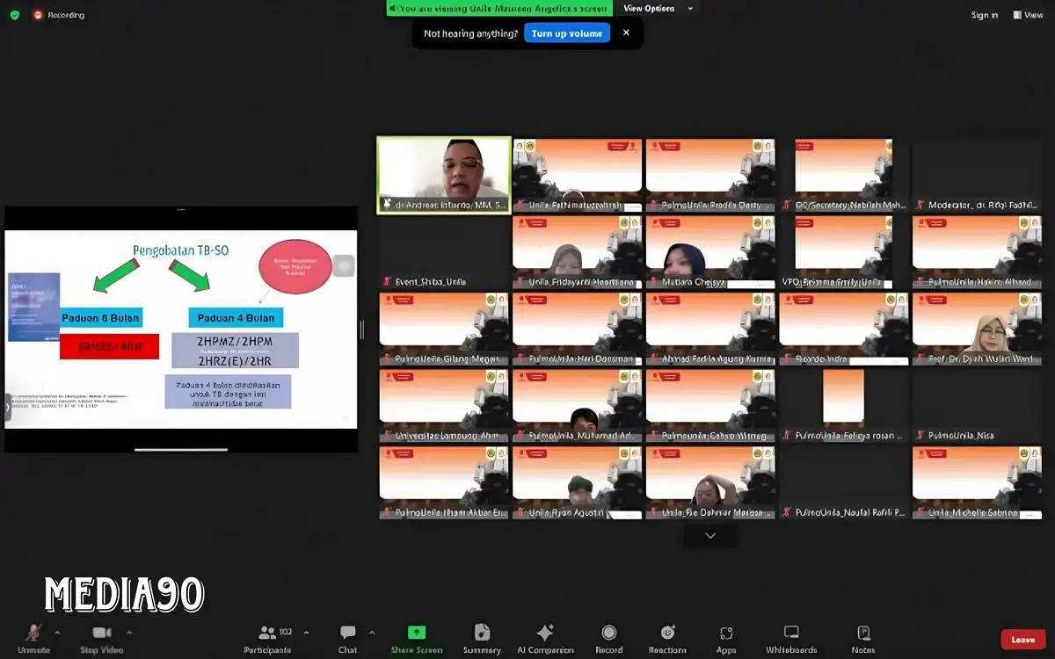
Task: Leave the meeting
Action: [1022, 640]
